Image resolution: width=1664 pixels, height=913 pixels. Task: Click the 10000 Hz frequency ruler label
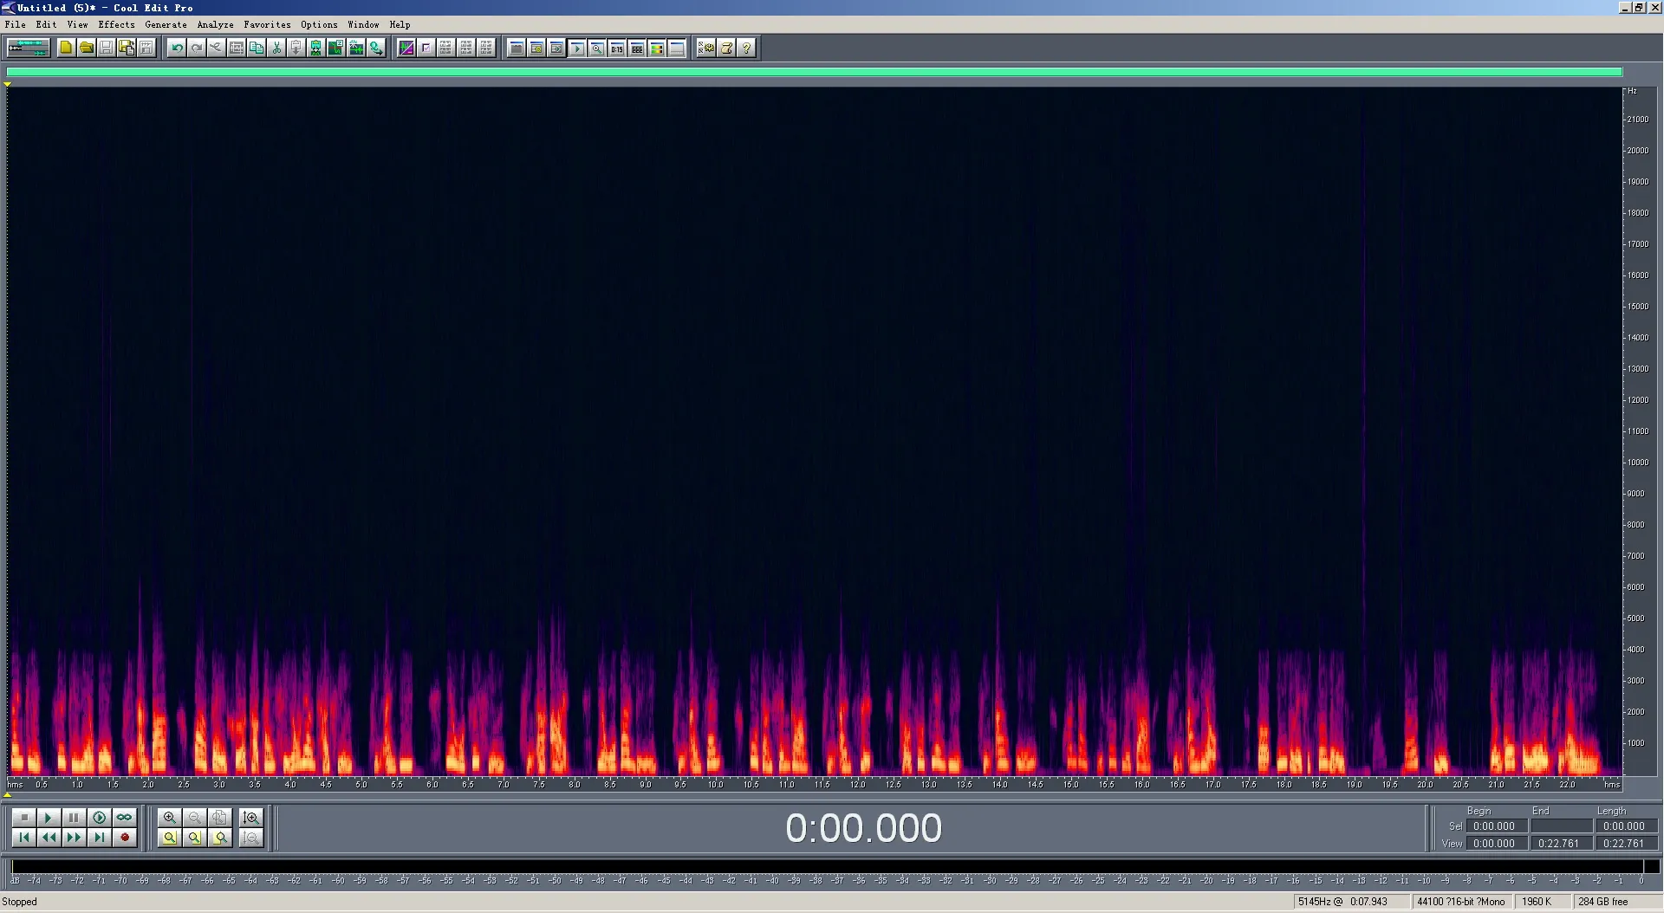[x=1638, y=463]
